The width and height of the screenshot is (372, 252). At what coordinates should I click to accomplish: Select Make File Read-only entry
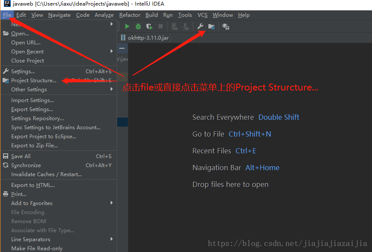59,248
